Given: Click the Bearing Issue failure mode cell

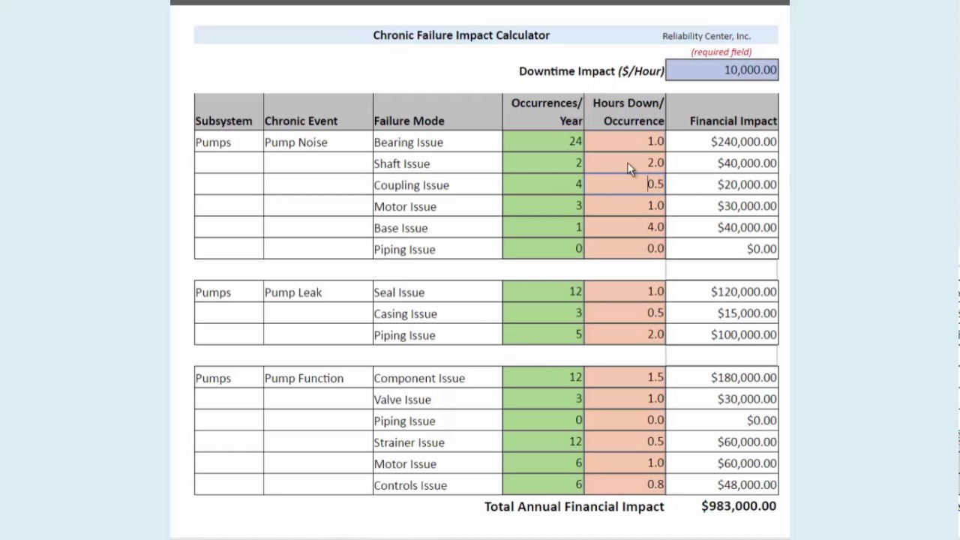Looking at the screenshot, I should [437, 142].
